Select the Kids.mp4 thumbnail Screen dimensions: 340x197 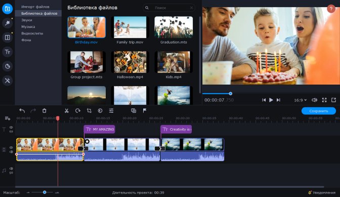174,62
